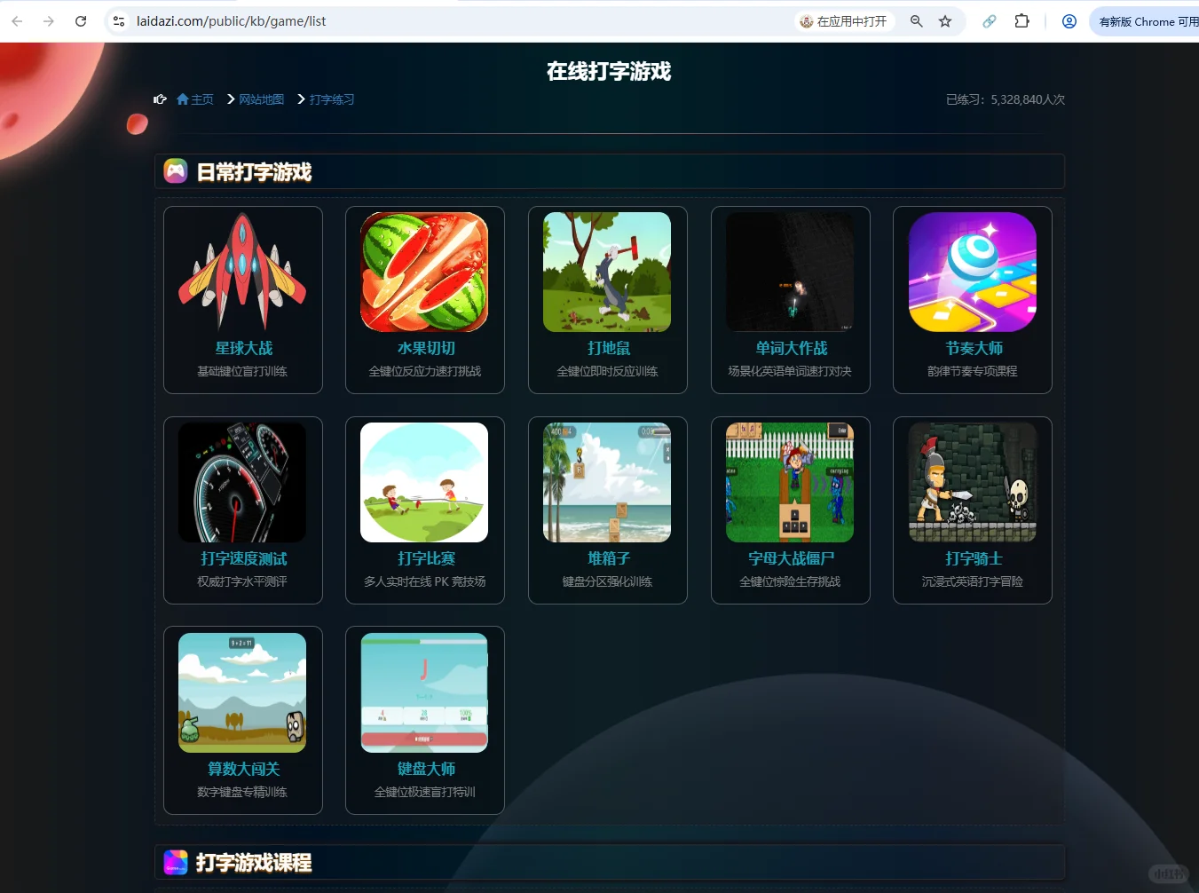
Task: Open the 打字比赛 tug-of-war image
Action: (x=424, y=482)
